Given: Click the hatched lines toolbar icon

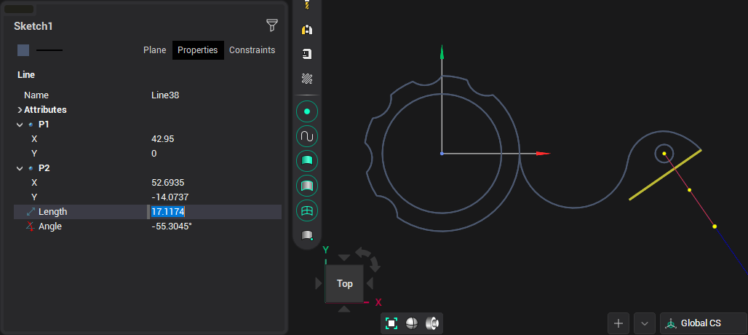Looking at the screenshot, I should point(307,78).
